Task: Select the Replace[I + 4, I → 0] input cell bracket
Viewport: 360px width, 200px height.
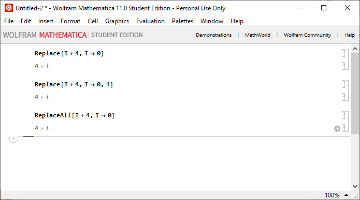Action: (x=344, y=53)
